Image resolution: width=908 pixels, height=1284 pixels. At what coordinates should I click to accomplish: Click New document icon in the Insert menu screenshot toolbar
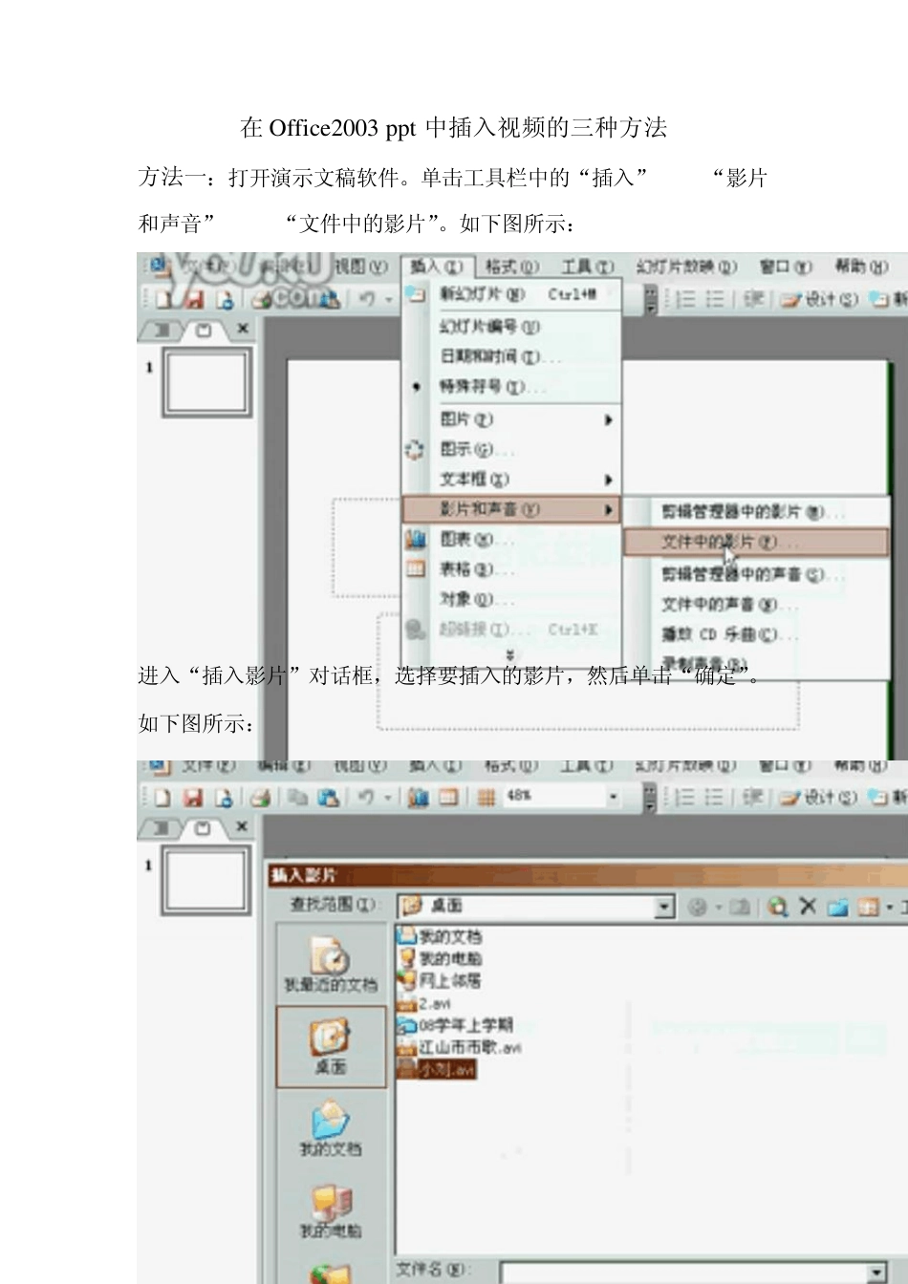tap(163, 299)
